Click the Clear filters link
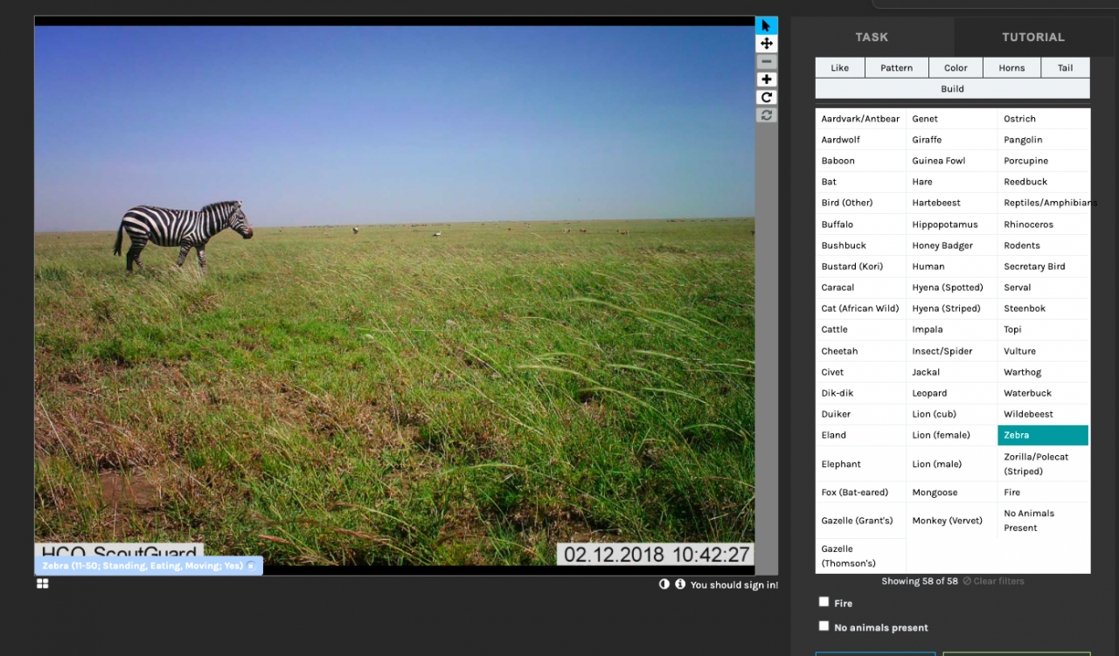The height and width of the screenshot is (656, 1119). [994, 581]
